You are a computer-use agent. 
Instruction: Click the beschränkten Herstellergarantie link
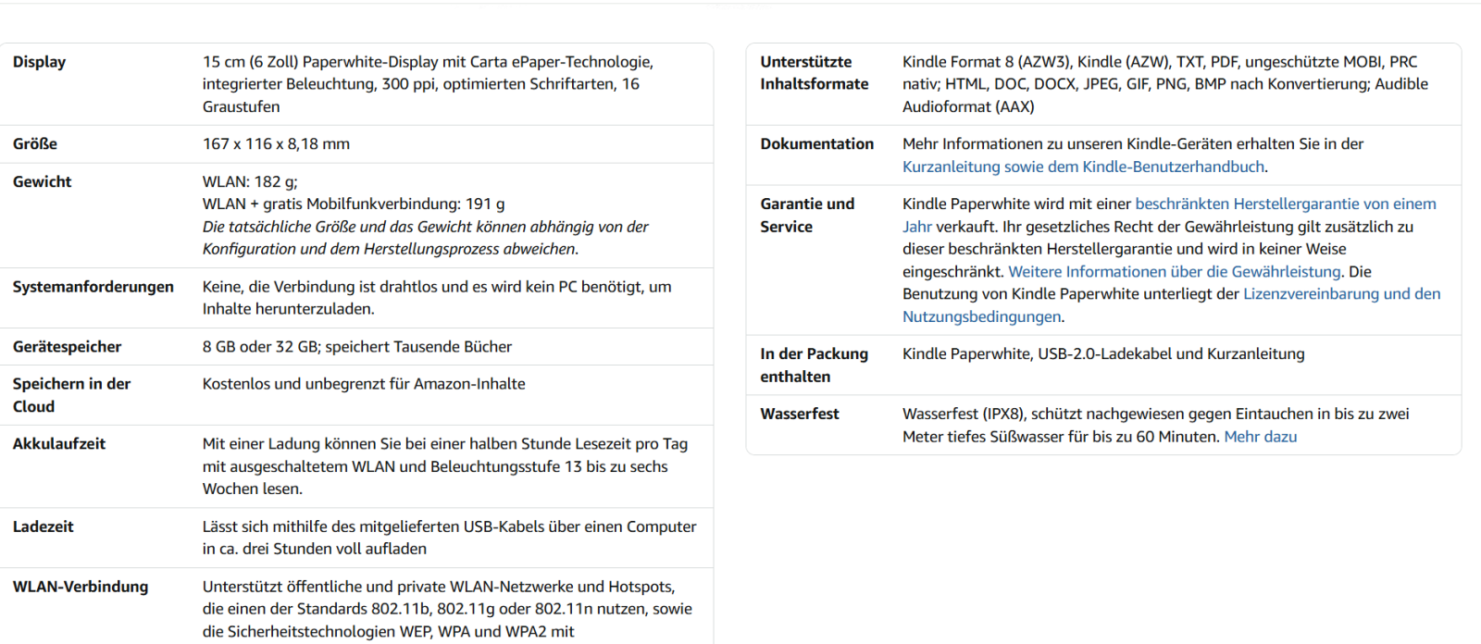[1285, 204]
